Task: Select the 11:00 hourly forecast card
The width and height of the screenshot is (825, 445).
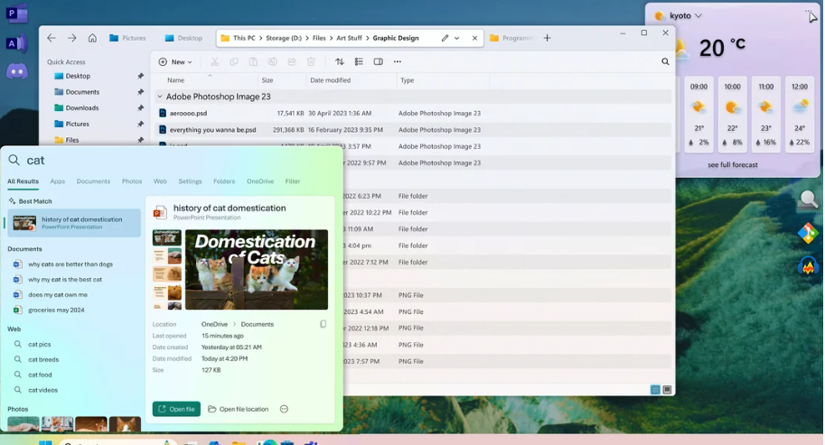Action: coord(765,115)
